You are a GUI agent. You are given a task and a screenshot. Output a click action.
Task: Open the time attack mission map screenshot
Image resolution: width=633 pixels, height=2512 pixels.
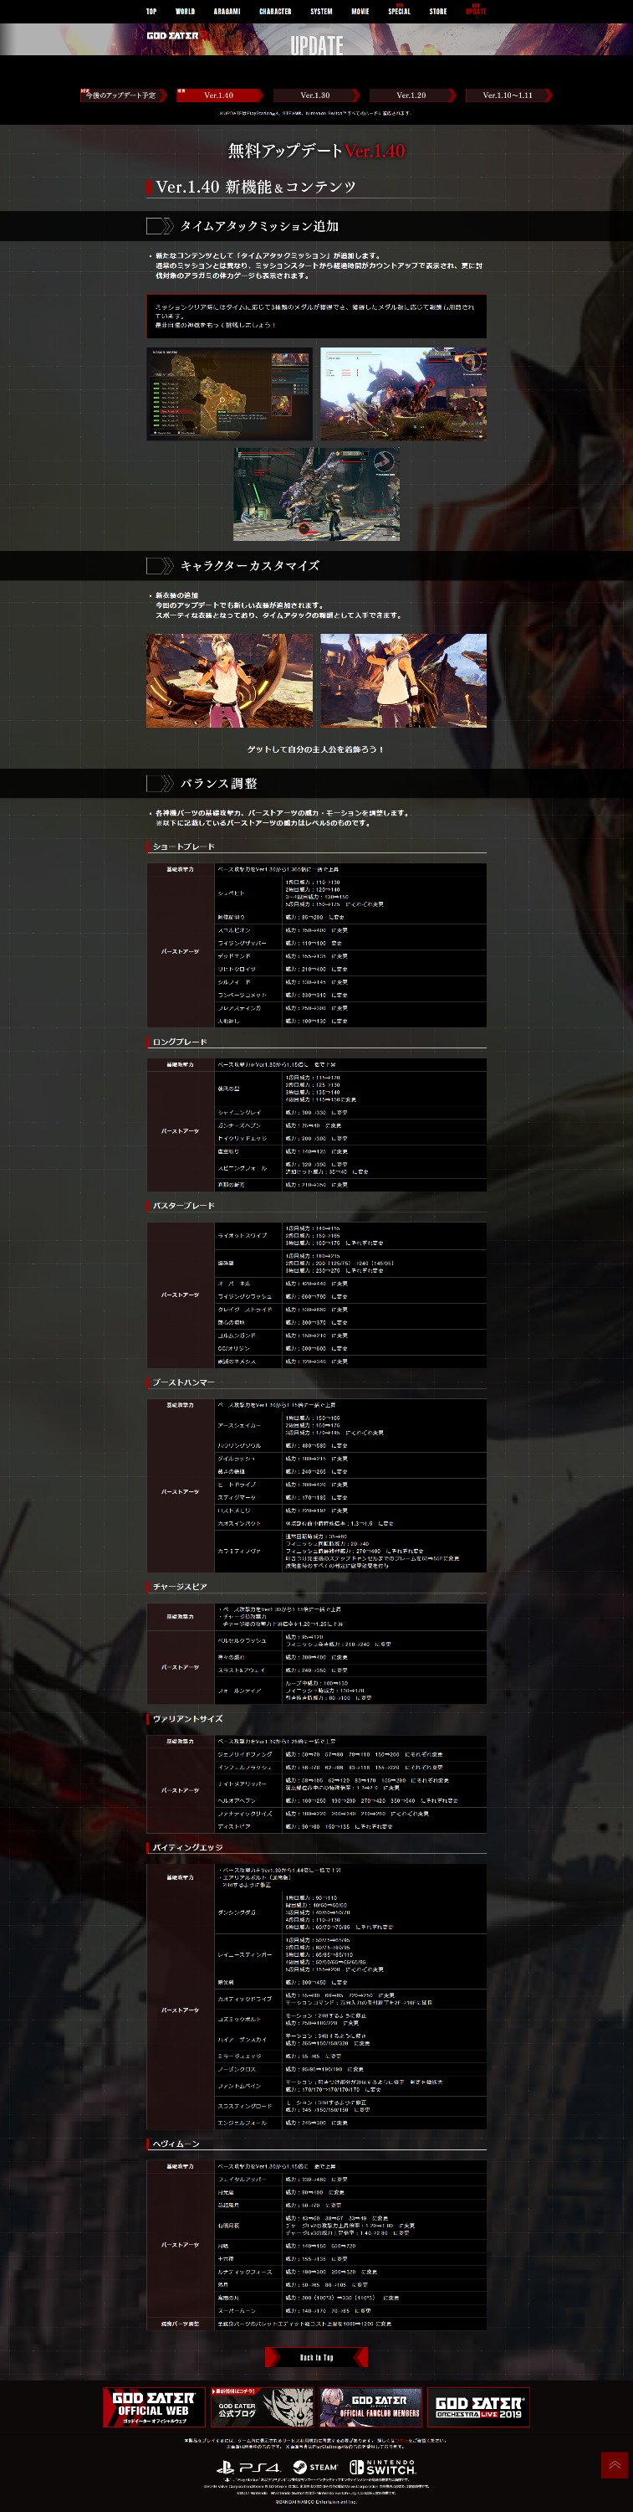click(230, 394)
